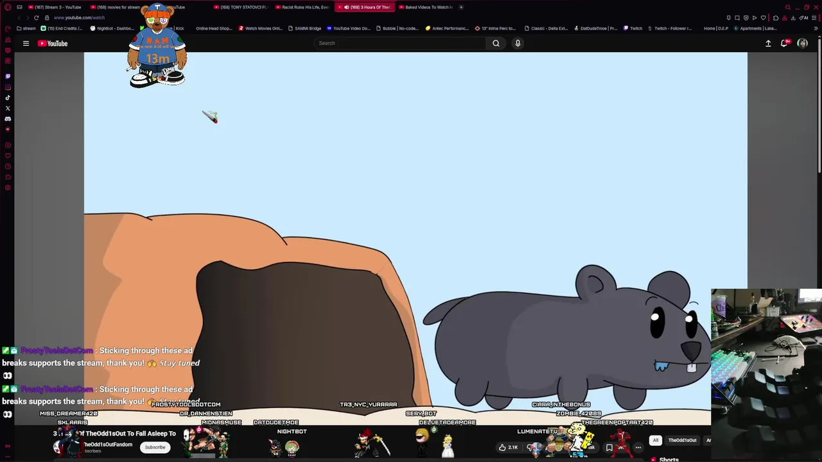
Task: Click the Subscribe button under the video
Action: (x=155, y=447)
